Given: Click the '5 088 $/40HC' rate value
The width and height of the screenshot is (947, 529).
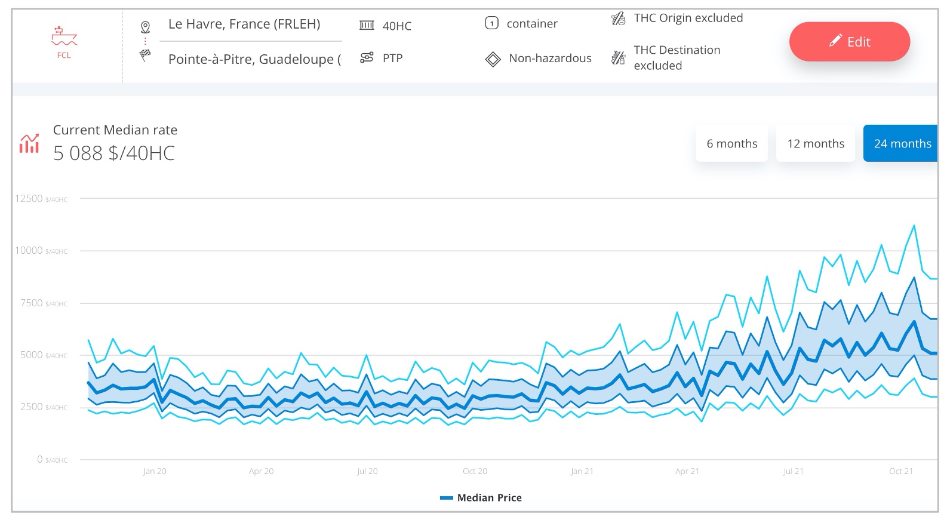Looking at the screenshot, I should tap(114, 153).
